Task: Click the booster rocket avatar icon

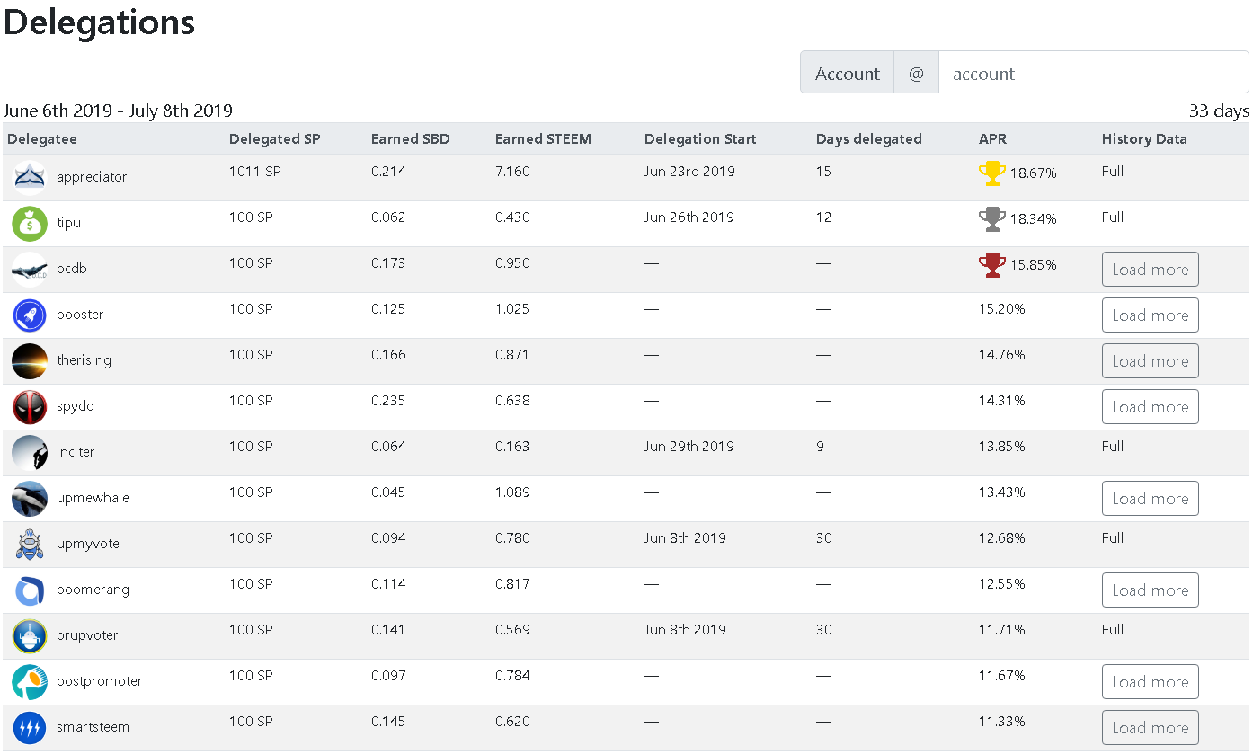Action: pos(30,315)
